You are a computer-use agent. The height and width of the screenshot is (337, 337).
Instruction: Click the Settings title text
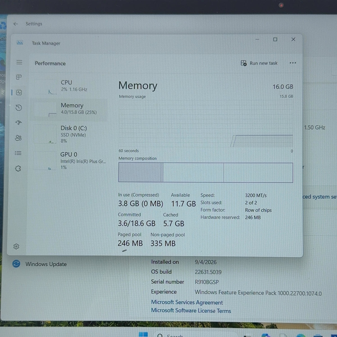[x=34, y=24]
